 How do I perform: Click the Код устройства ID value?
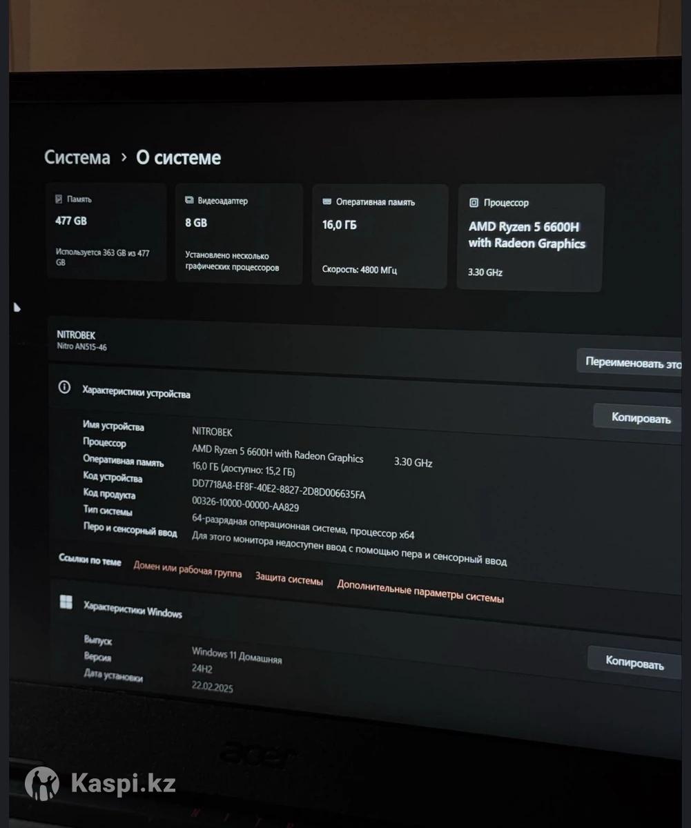[278, 489]
